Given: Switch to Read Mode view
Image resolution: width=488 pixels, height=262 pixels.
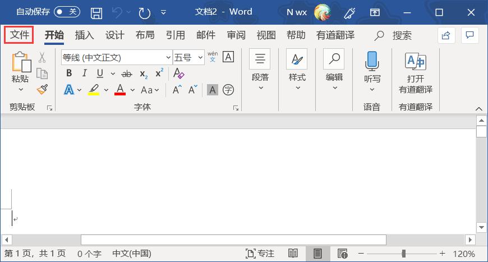Looking at the screenshot, I should 293,254.
